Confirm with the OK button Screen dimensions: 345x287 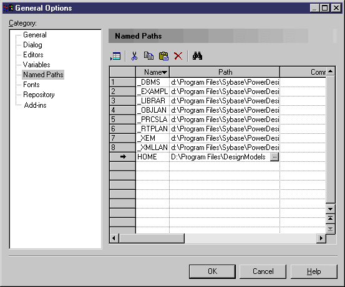[212, 271]
